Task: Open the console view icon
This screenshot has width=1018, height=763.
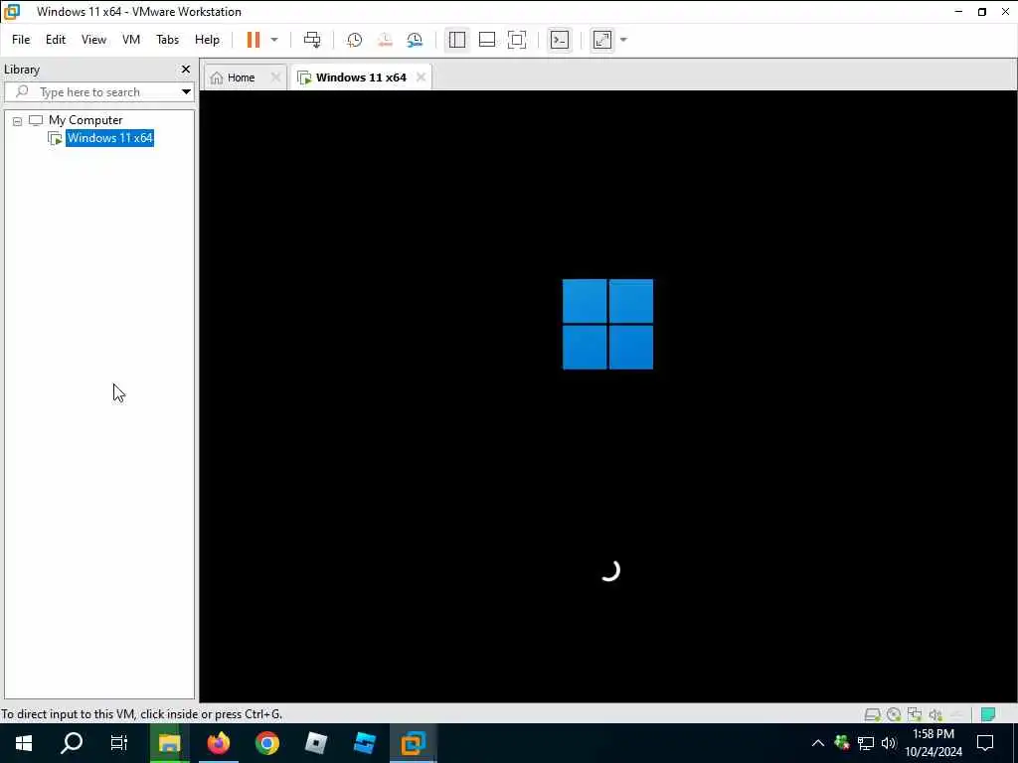Action: 560,40
